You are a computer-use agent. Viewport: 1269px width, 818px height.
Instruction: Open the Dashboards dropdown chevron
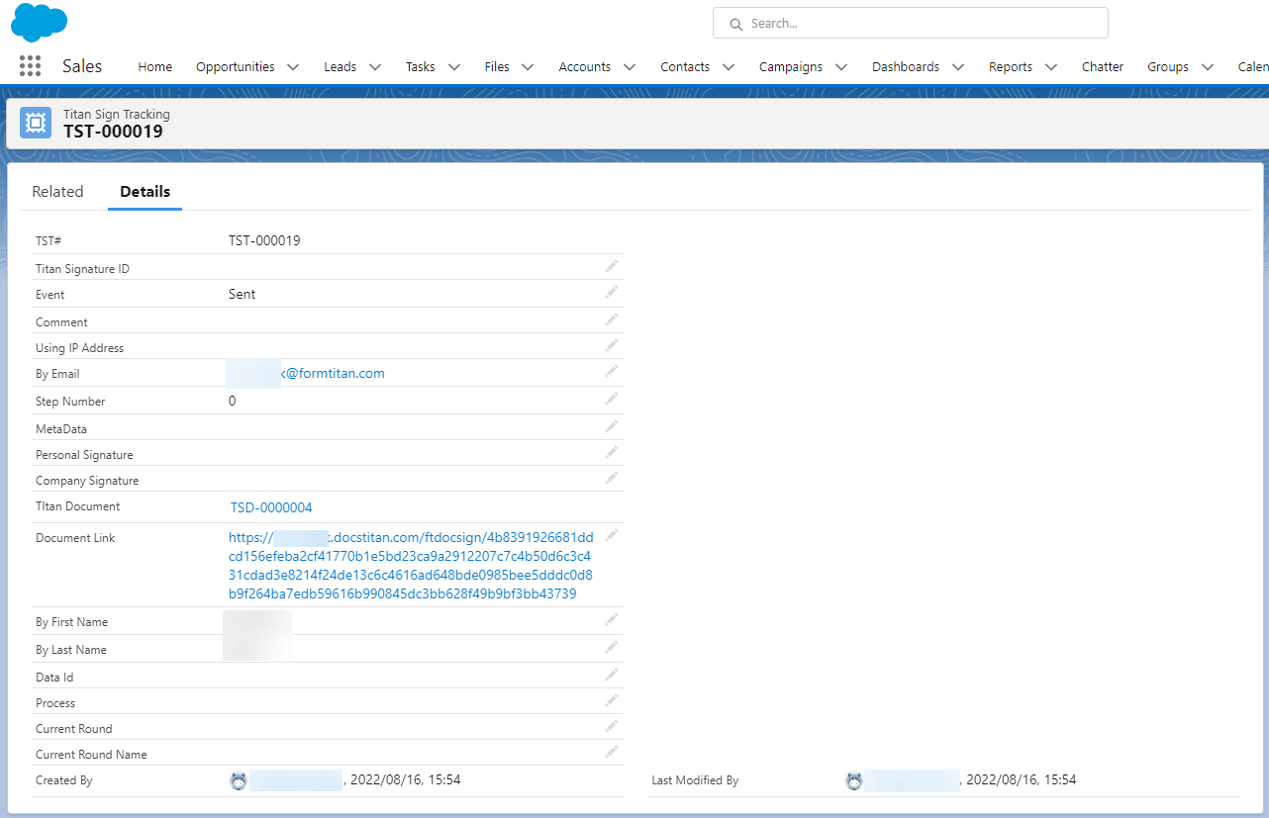(958, 67)
